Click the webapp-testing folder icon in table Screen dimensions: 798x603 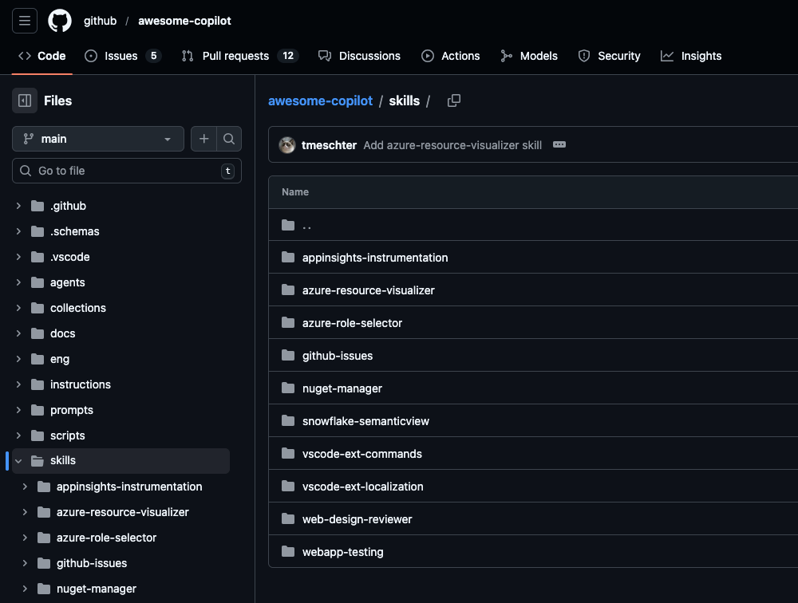(288, 552)
